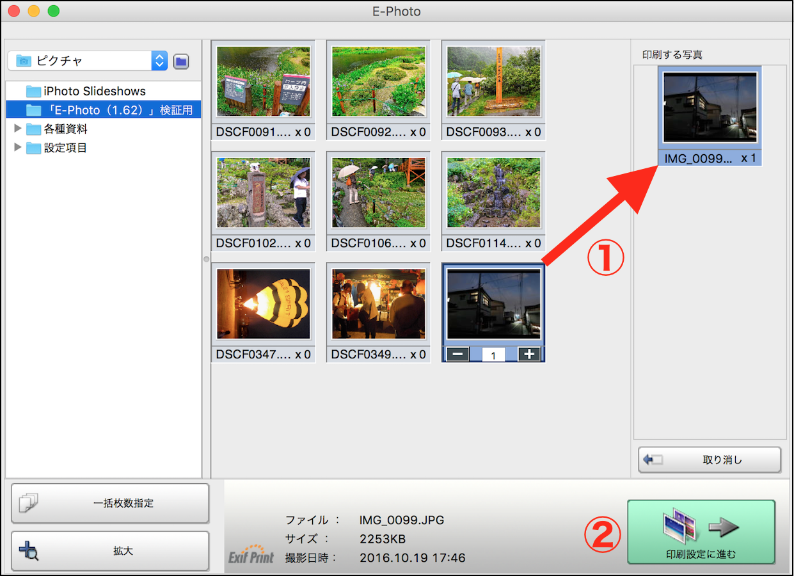Select the DSCF0091 photo thumbnail

tap(263, 81)
